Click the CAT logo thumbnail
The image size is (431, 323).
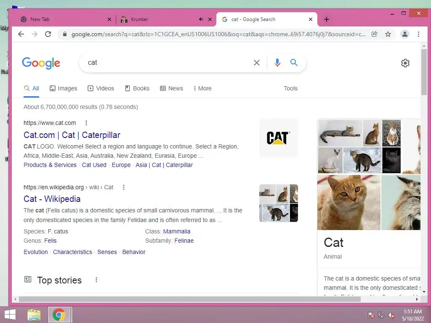pyautogui.click(x=279, y=138)
